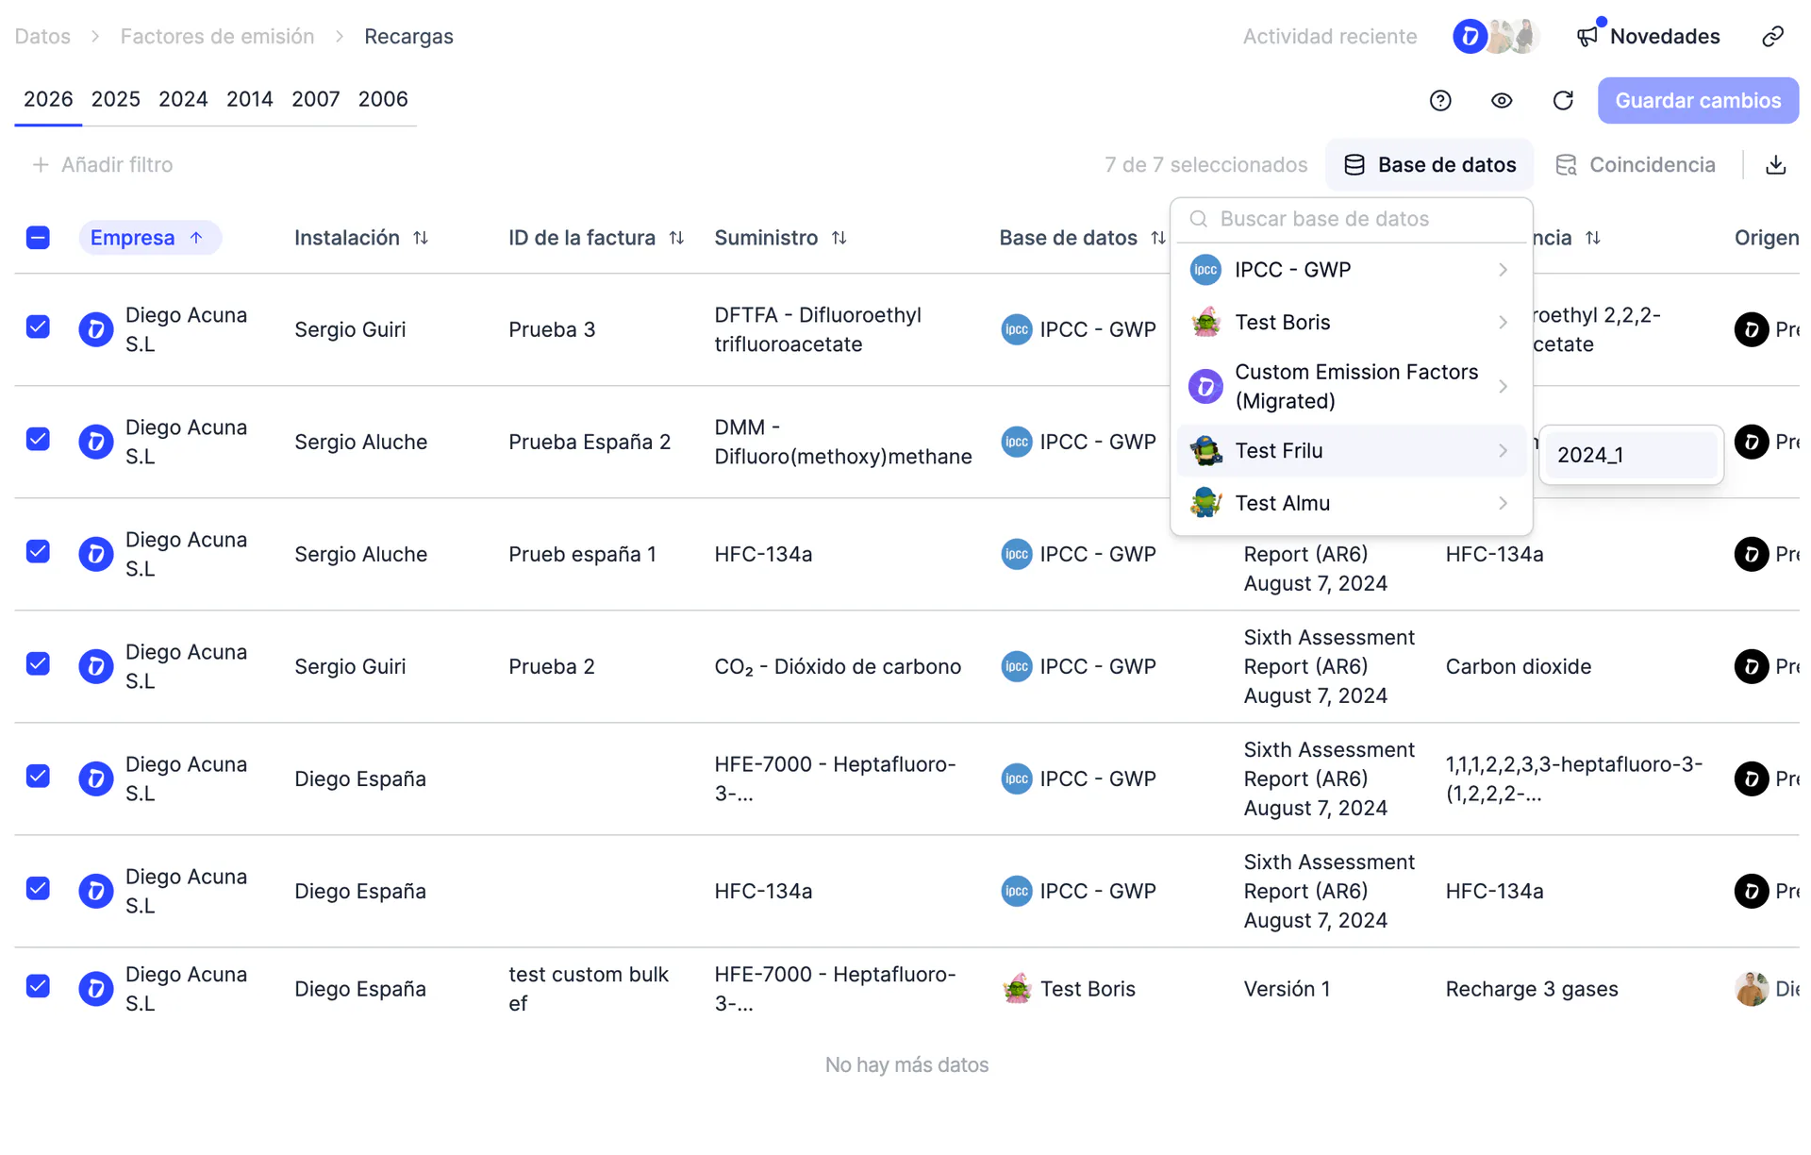Uncheck the test custom bulk ef row checkbox
Viewport: 1811px width, 1155px height.
[38, 987]
